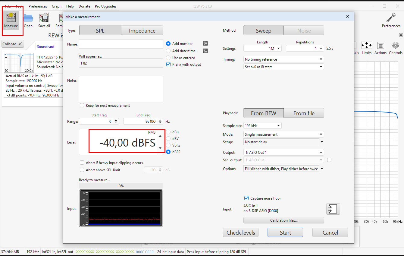Open Pro Upgrades menu
Image resolution: width=404 pixels, height=256 pixels.
coord(105,6)
